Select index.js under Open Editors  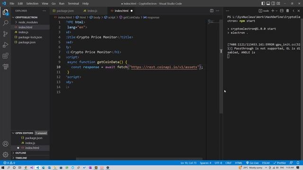click(30, 143)
